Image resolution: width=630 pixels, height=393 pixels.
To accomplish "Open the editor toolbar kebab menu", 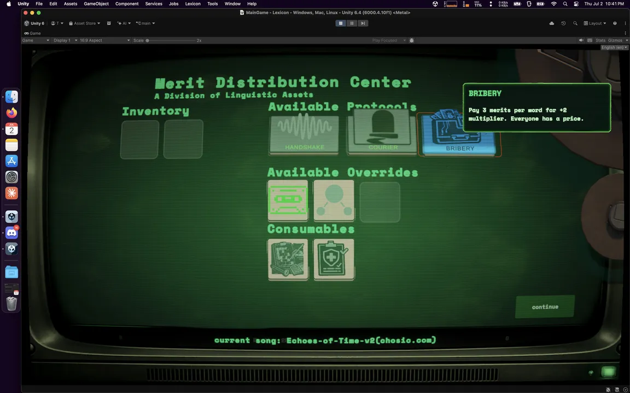I will tap(625, 23).
